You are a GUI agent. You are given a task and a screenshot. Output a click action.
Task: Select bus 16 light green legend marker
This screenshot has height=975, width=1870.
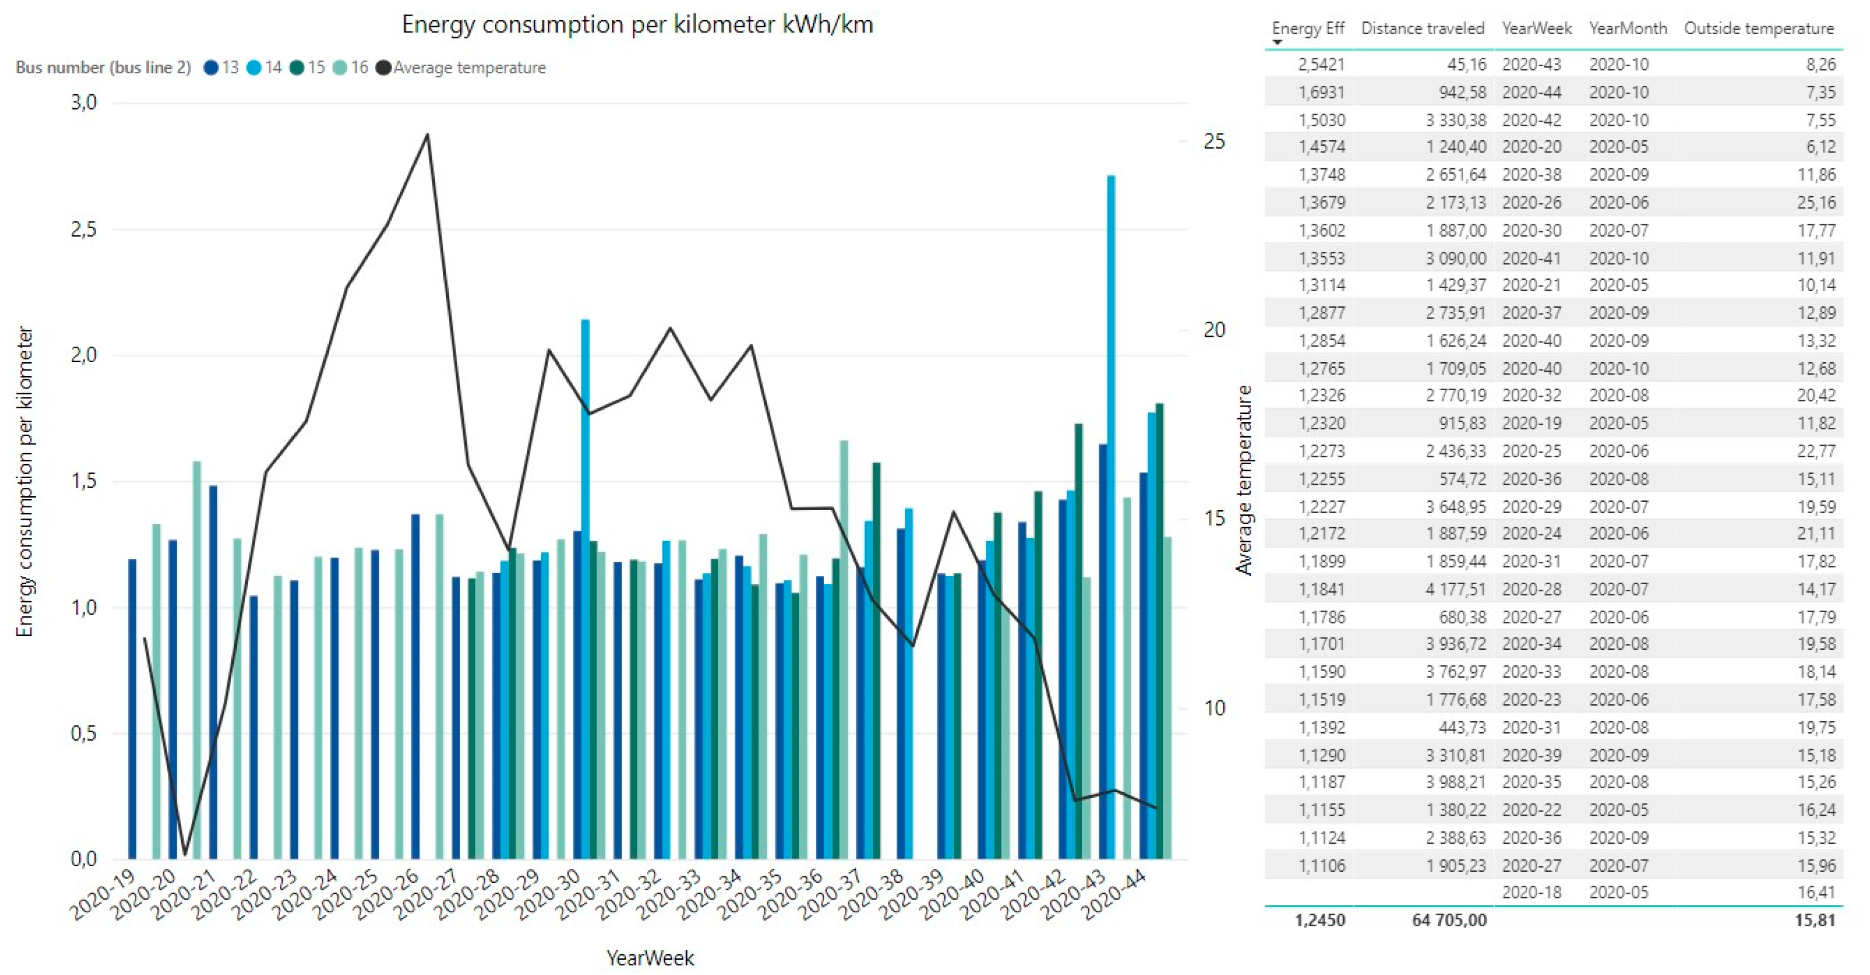(x=340, y=68)
